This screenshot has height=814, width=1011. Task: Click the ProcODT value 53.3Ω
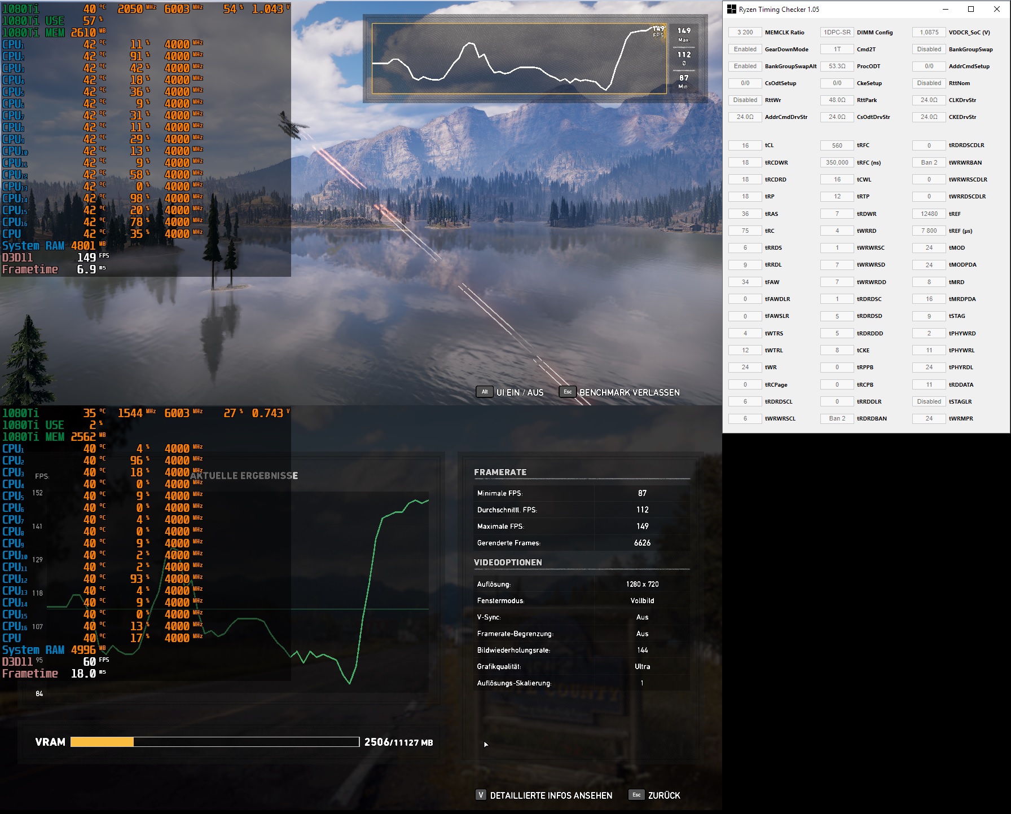click(837, 66)
